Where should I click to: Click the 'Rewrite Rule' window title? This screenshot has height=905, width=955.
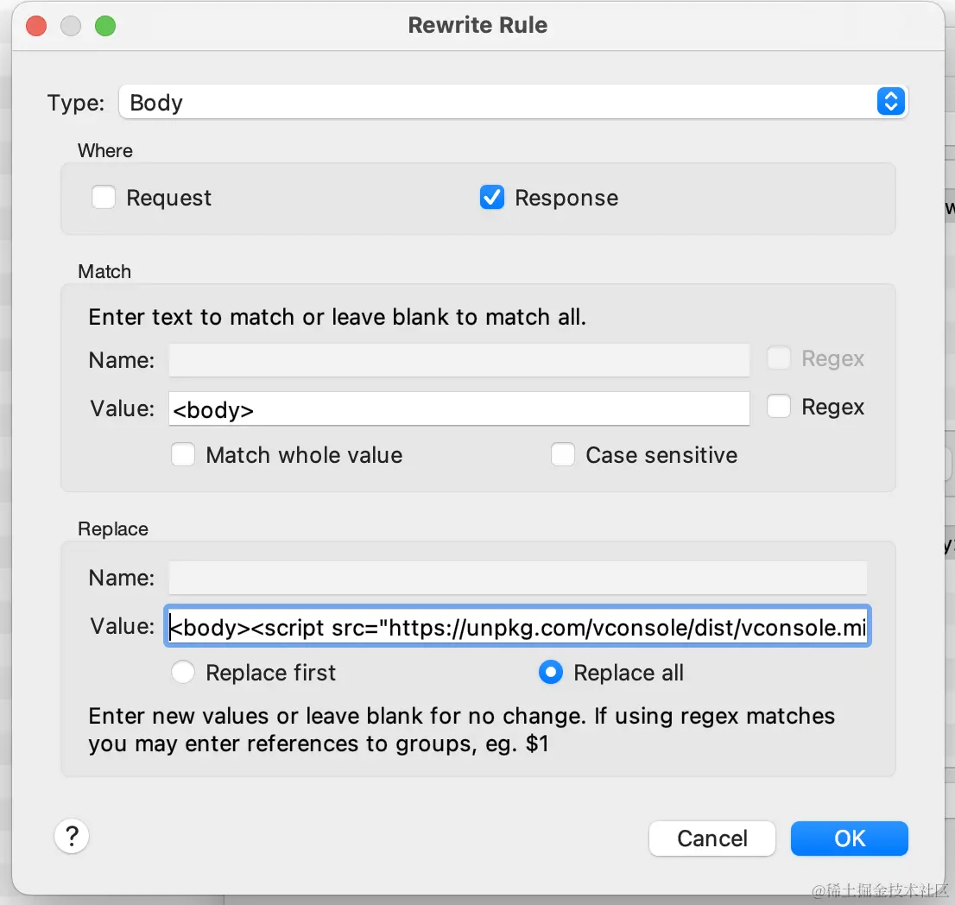point(477,25)
